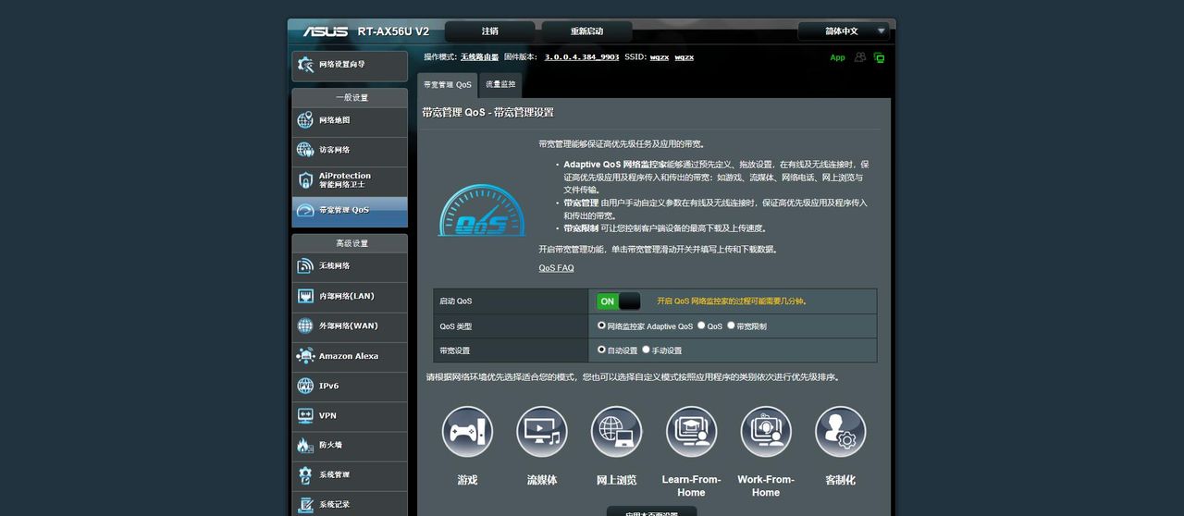Click the RT-AX56U V2 model name
This screenshot has width=1184, height=516.
click(x=393, y=31)
